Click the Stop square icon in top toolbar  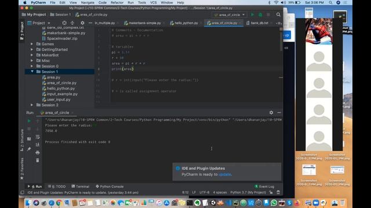tap(268, 14)
